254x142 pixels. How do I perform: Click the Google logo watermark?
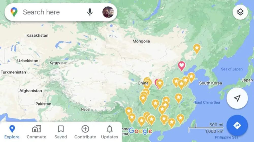(x=140, y=131)
